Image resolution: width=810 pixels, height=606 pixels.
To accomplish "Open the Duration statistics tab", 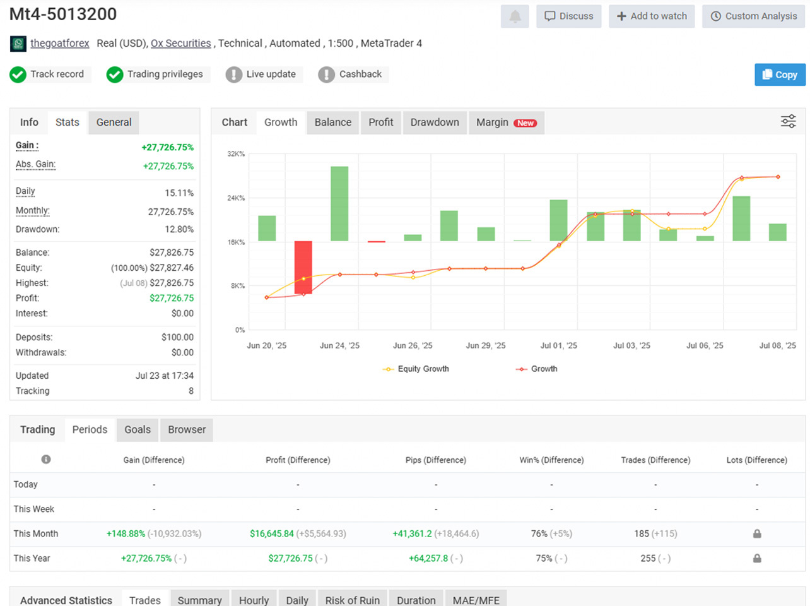I will (416, 600).
